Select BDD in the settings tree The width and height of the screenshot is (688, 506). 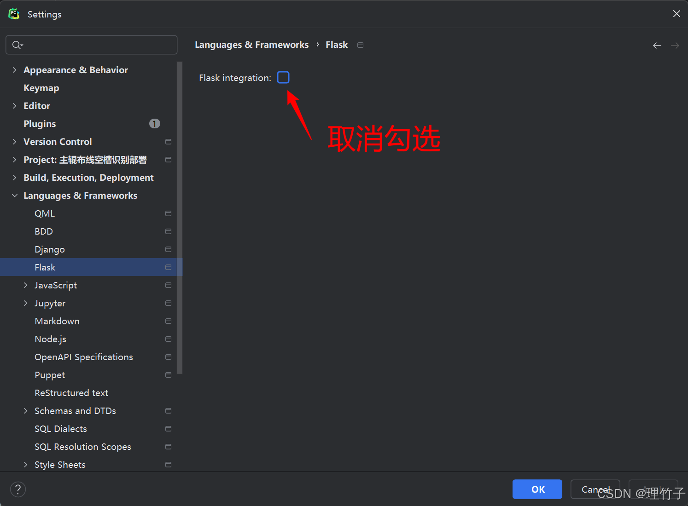click(44, 231)
